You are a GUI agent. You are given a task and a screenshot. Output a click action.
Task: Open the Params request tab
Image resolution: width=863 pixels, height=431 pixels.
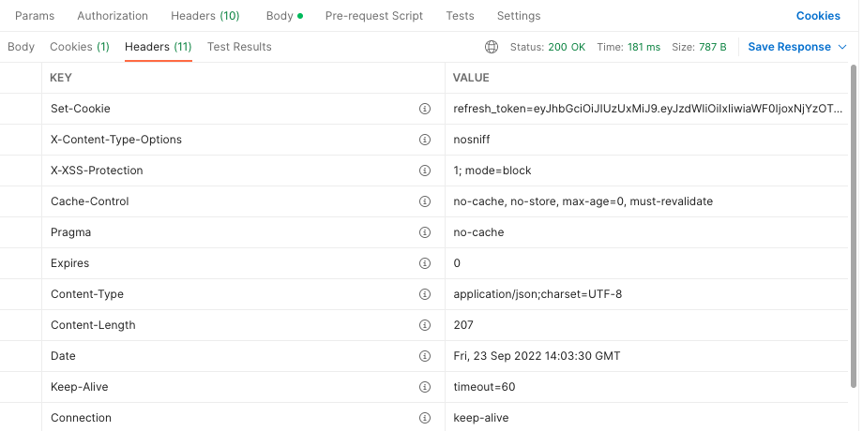pyautogui.click(x=35, y=16)
